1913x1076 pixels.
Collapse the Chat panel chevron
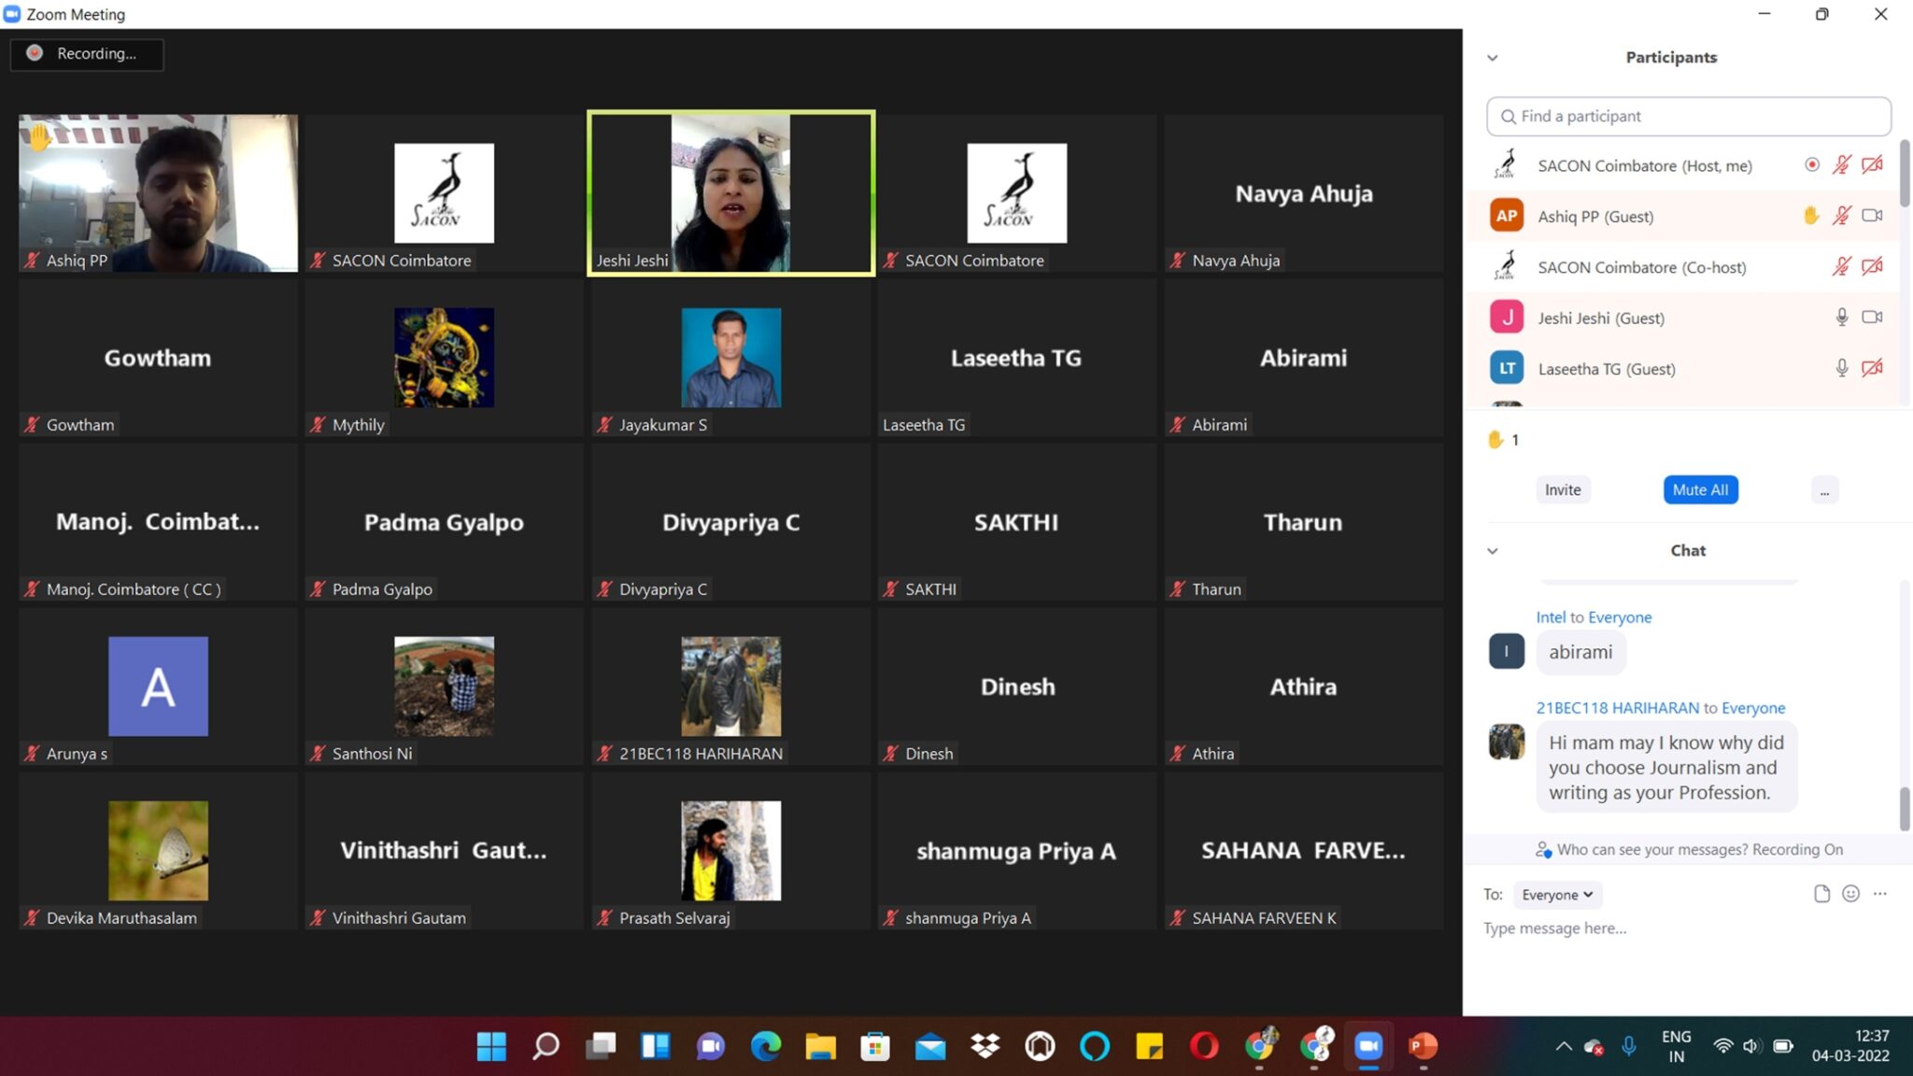coord(1492,551)
